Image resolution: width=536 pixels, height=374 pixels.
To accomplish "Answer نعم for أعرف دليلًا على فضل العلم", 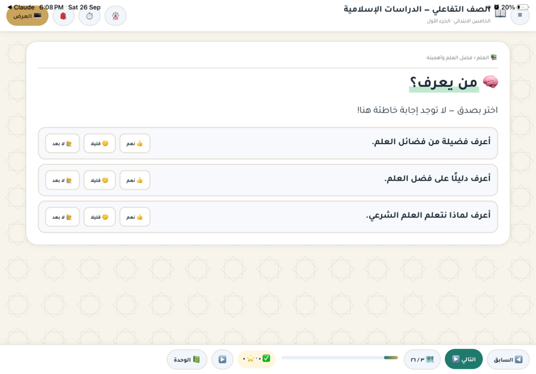I will pyautogui.click(x=135, y=180).
